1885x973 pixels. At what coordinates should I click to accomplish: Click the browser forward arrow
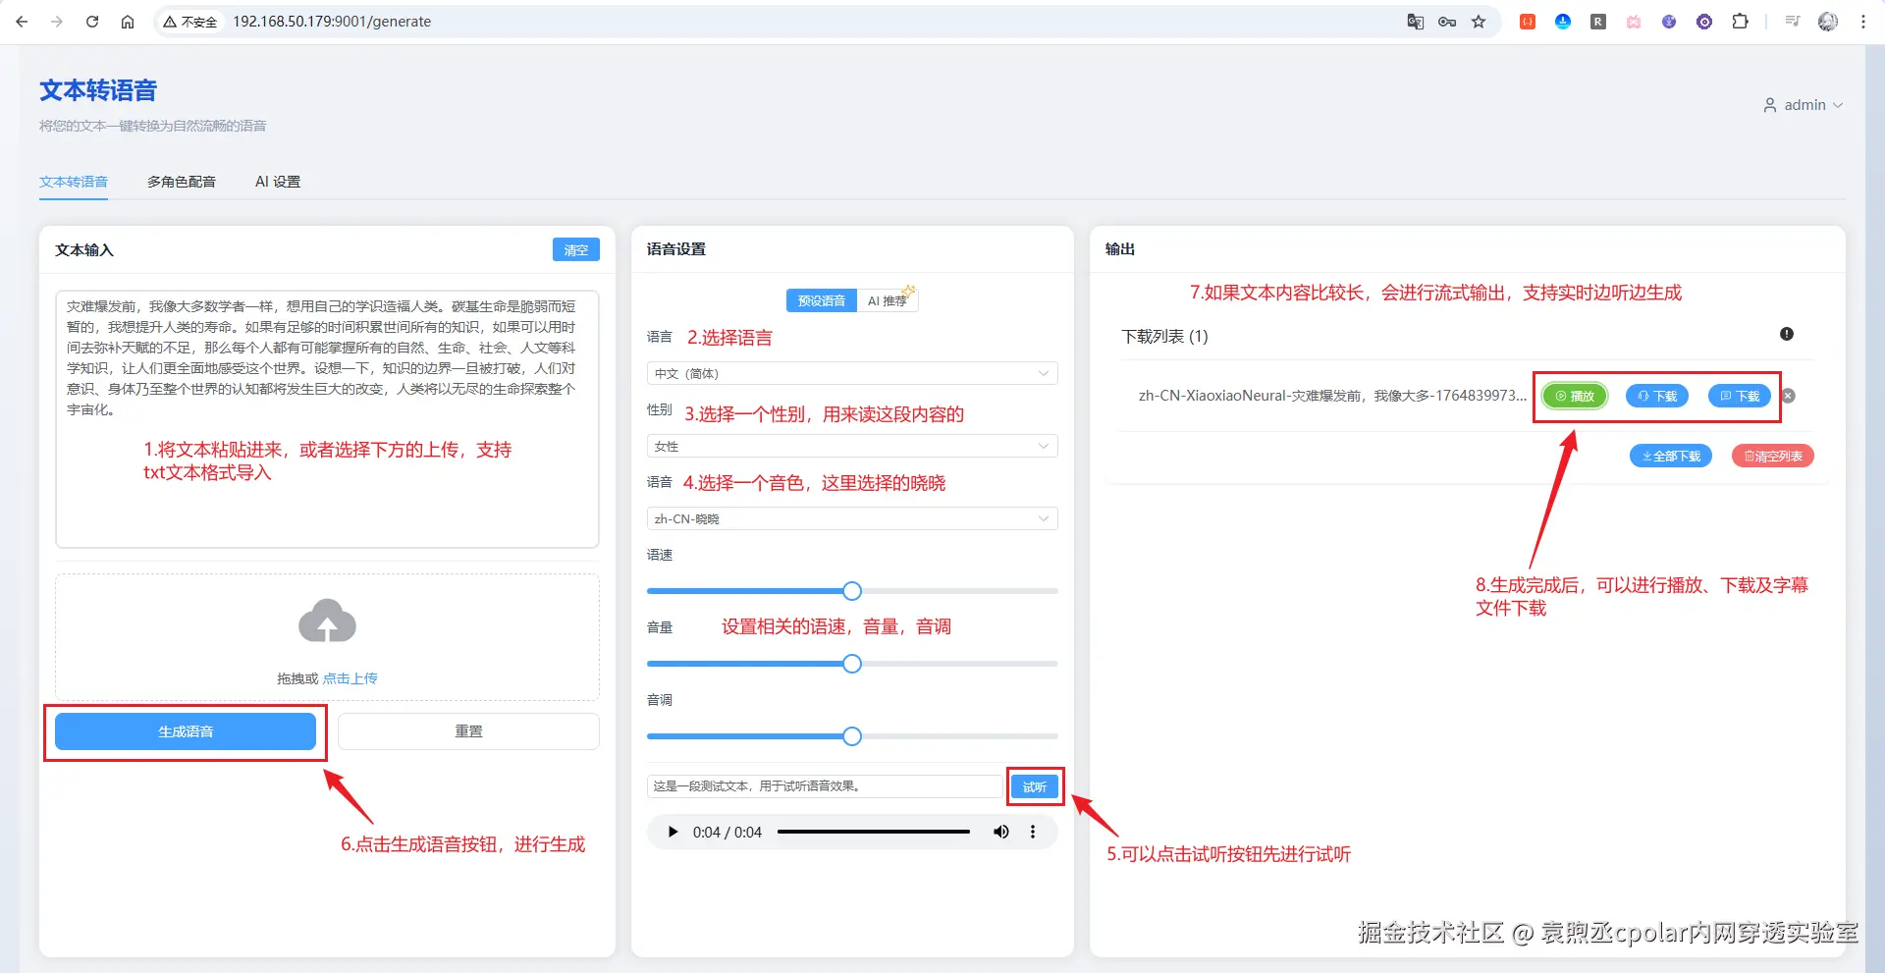point(57,22)
